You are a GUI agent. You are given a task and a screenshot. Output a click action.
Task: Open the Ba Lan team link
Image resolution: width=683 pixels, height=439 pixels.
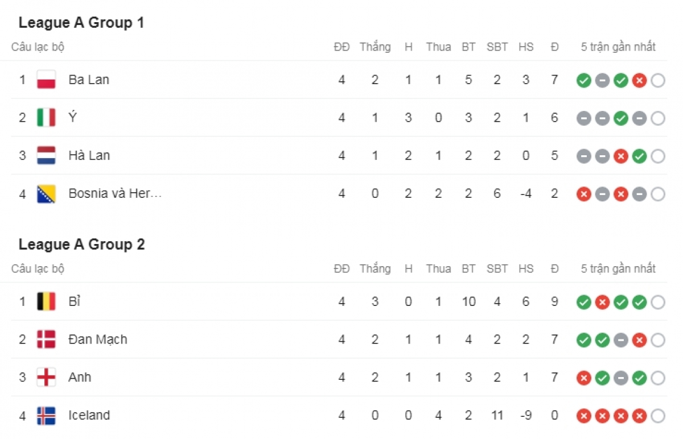pos(89,80)
